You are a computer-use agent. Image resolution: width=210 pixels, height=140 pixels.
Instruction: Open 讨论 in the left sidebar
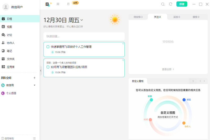pos(9,35)
